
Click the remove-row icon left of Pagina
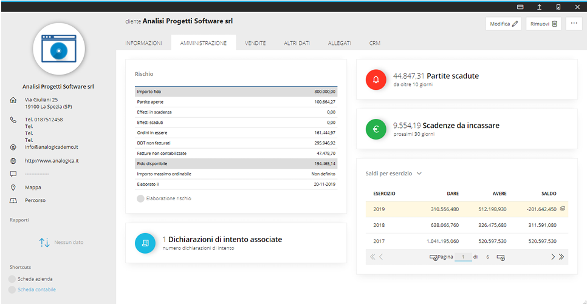tap(433, 258)
